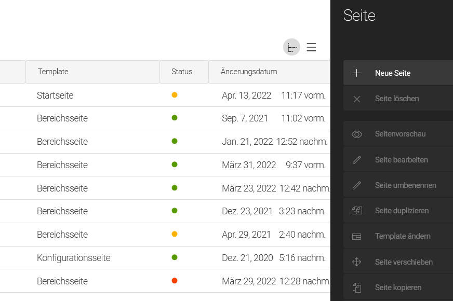Click the eye icon for Seitenvorschau
The width and height of the screenshot is (453, 301).
pyautogui.click(x=357, y=134)
